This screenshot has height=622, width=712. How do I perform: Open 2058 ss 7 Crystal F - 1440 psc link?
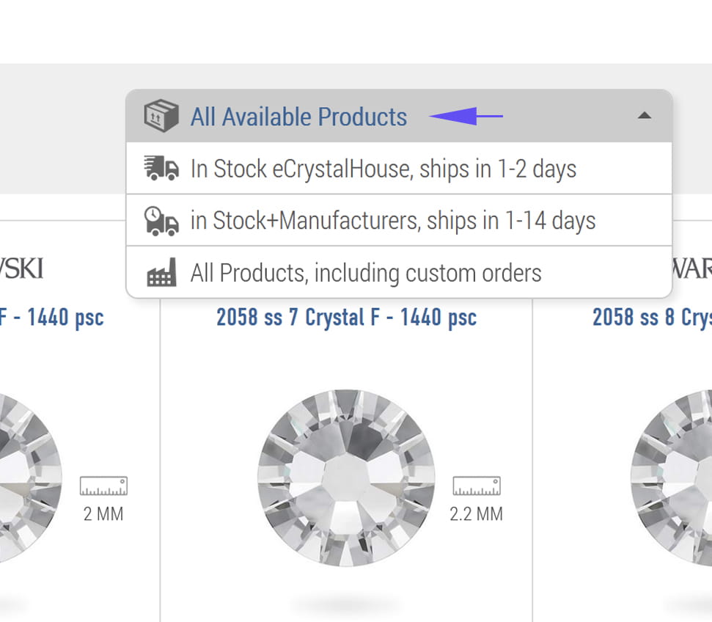tap(346, 317)
